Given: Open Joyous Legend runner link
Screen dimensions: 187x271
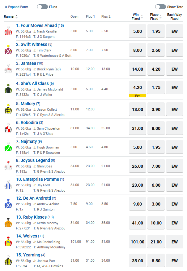Looking at the screenshot, I should point(33,160).
